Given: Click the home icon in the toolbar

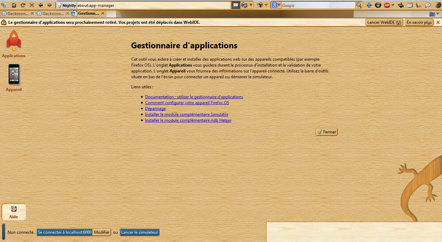Looking at the screenshot, I should pos(14,5).
